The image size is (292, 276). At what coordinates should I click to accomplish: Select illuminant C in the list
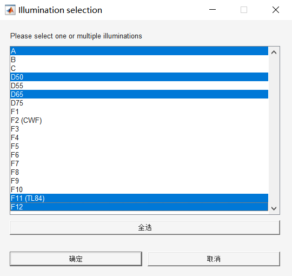coord(139,68)
